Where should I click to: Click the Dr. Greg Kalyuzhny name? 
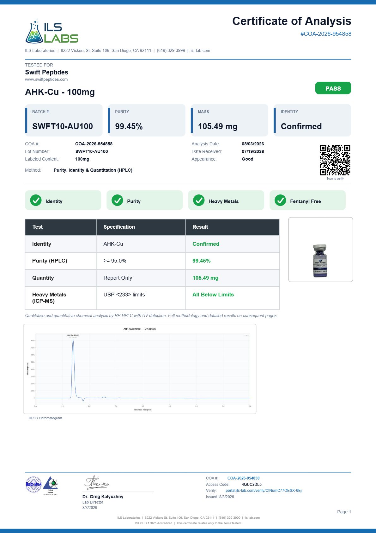103,497
